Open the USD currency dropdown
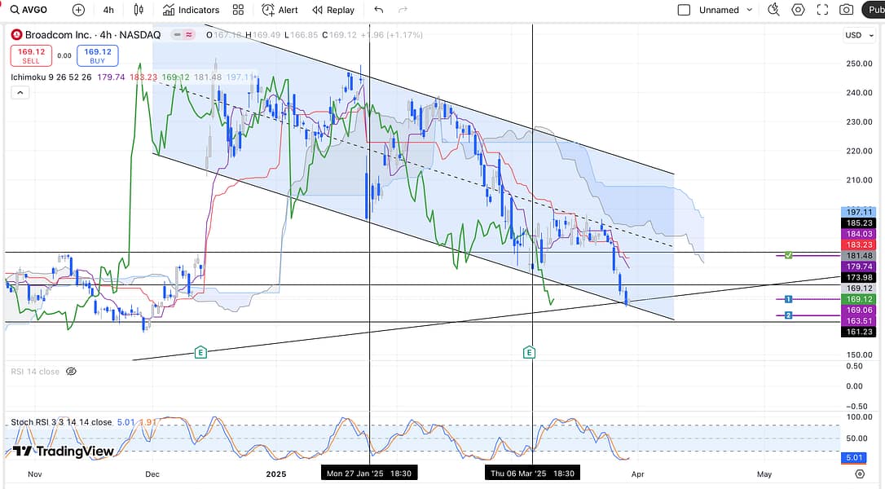The height and width of the screenshot is (489, 885). (x=858, y=35)
